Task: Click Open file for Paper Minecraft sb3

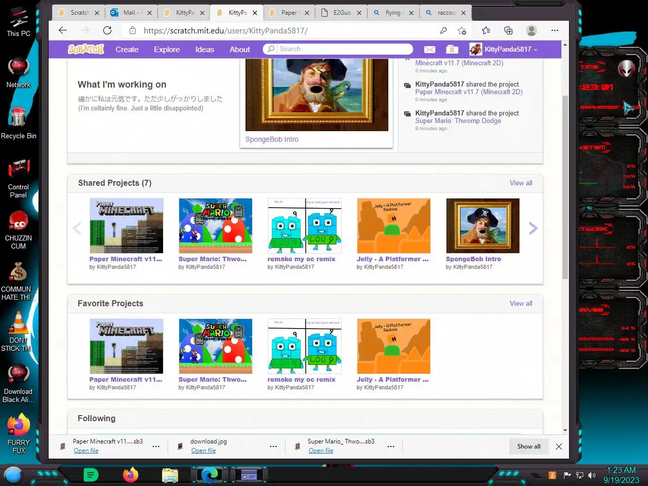Action: pyautogui.click(x=86, y=451)
